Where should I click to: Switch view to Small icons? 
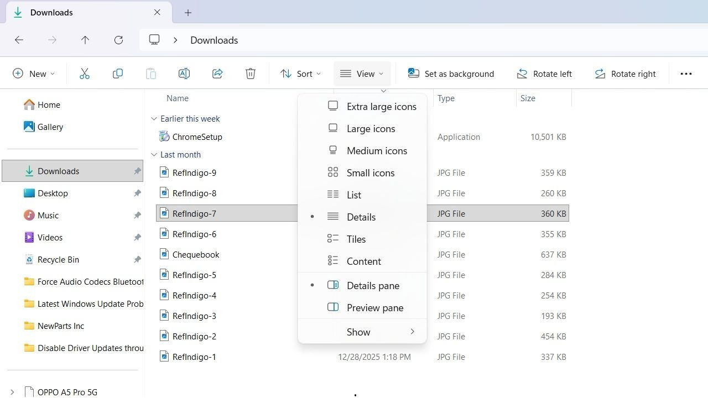(370, 172)
